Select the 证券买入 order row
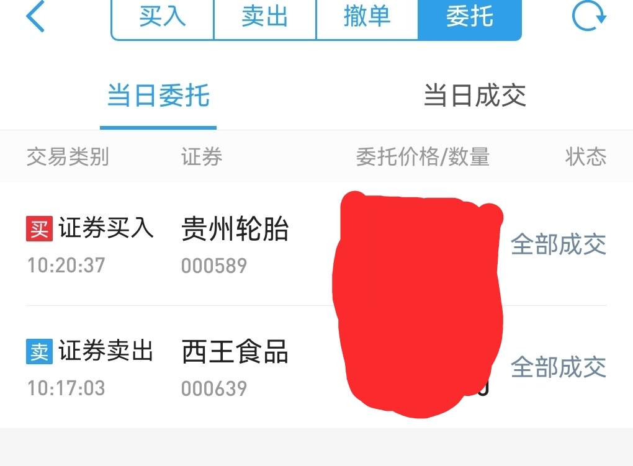This screenshot has width=633, height=466. point(316,244)
